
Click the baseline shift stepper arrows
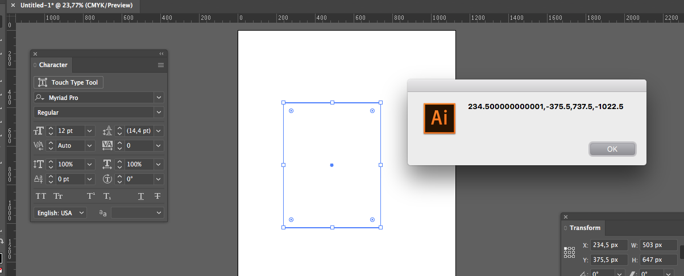click(x=51, y=179)
